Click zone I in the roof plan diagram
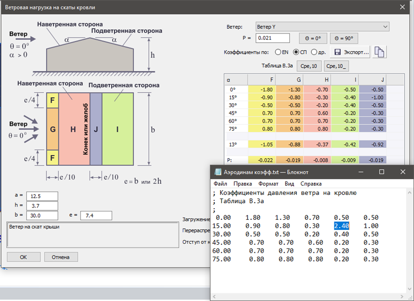The image size is (414, 301). pyautogui.click(x=118, y=129)
